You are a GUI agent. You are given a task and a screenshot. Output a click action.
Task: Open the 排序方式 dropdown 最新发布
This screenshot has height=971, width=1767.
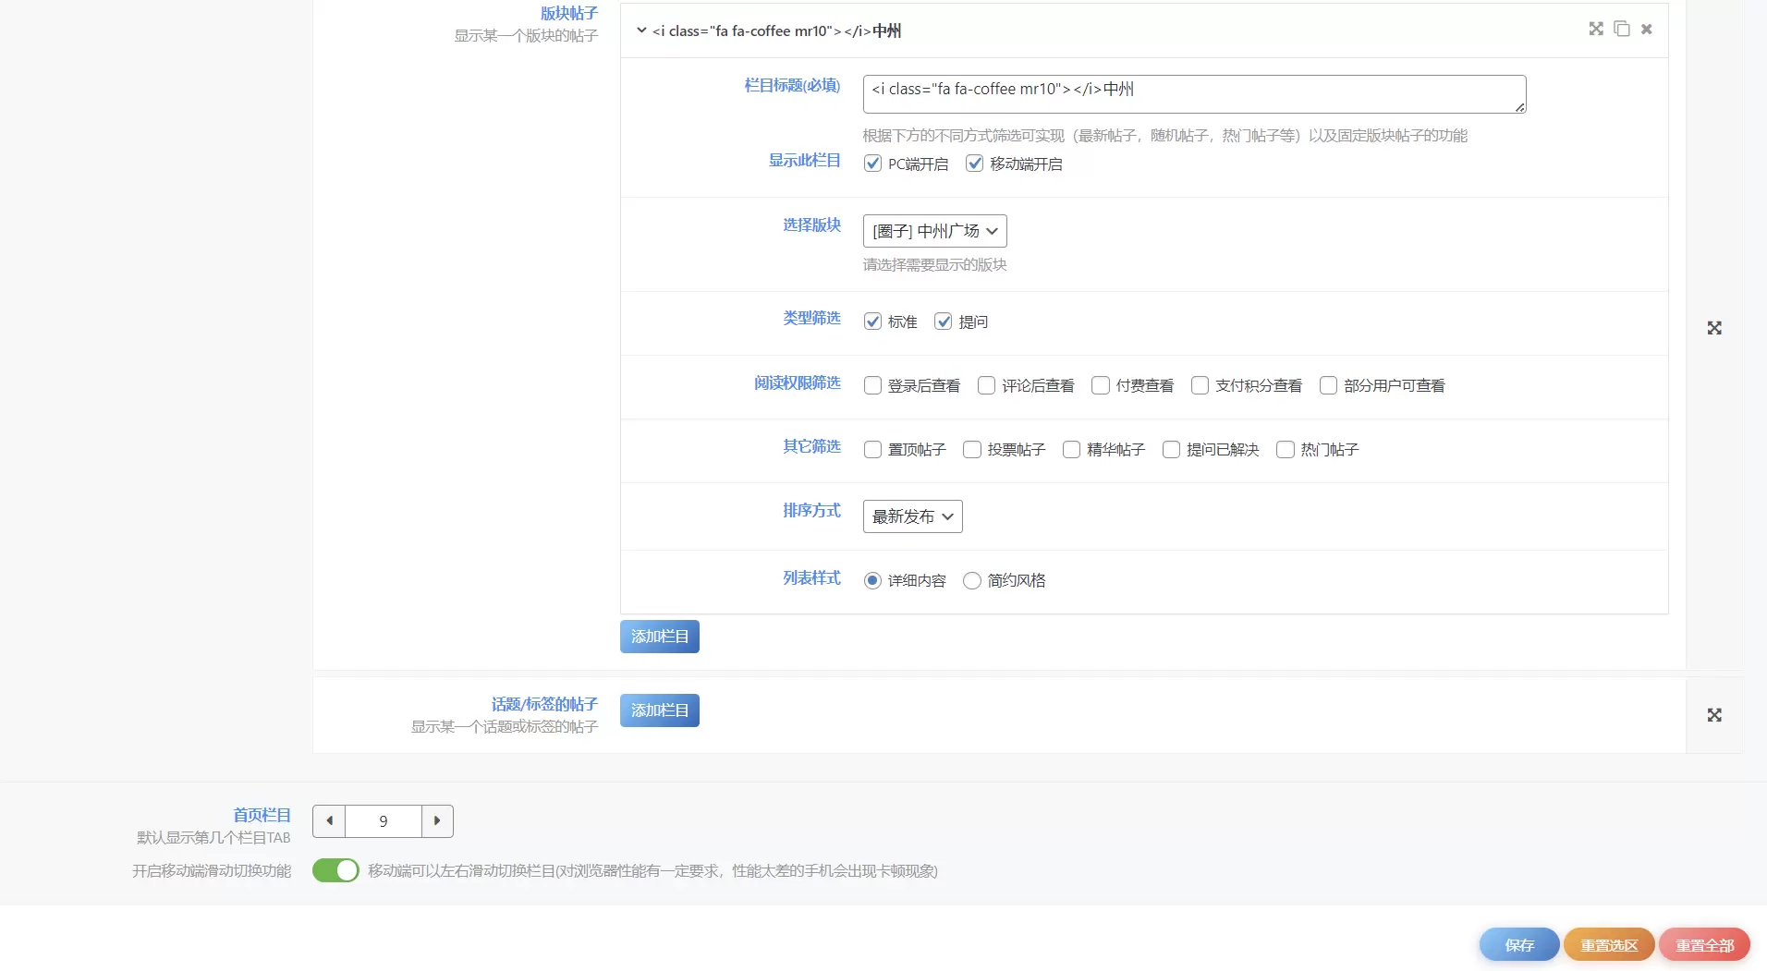click(x=912, y=516)
